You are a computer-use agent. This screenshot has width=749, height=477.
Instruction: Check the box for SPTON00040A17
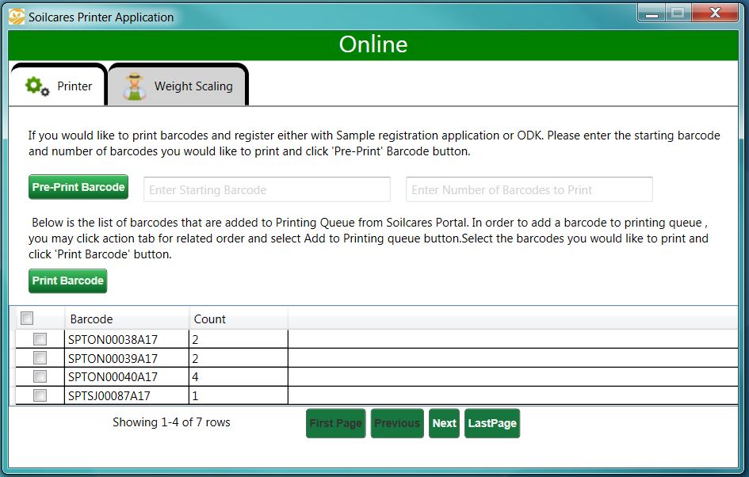pos(40,376)
